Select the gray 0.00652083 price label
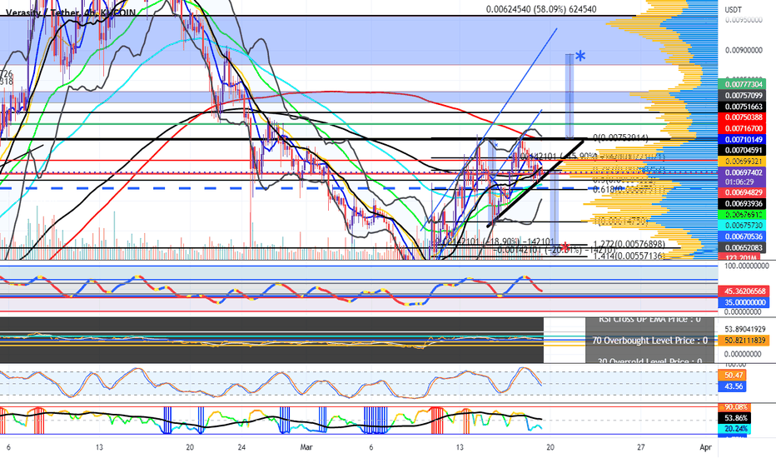This screenshot has width=776, height=458. coord(742,247)
